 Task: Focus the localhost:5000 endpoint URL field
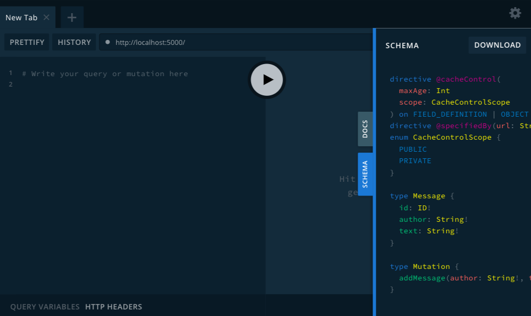[219, 42]
